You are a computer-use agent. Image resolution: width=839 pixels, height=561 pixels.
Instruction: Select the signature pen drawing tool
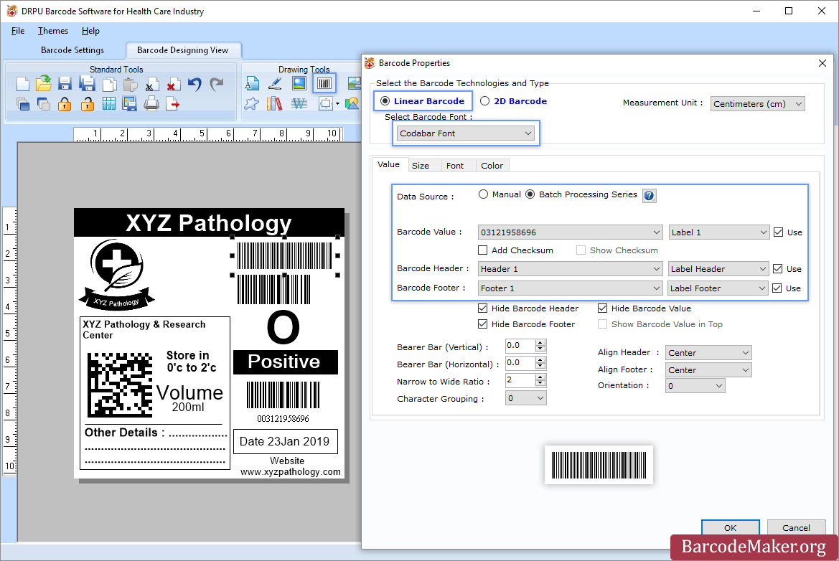tap(275, 83)
